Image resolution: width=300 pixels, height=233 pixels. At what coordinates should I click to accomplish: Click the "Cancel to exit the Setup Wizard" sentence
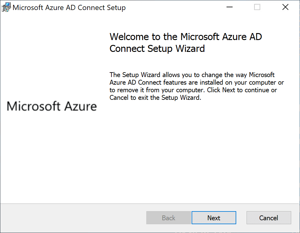(x=155, y=98)
